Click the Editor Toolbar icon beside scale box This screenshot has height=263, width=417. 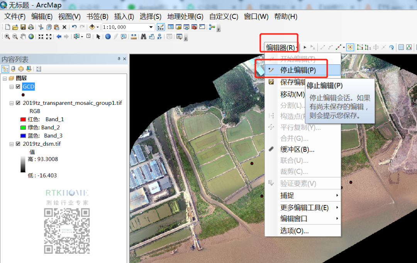tap(161, 27)
